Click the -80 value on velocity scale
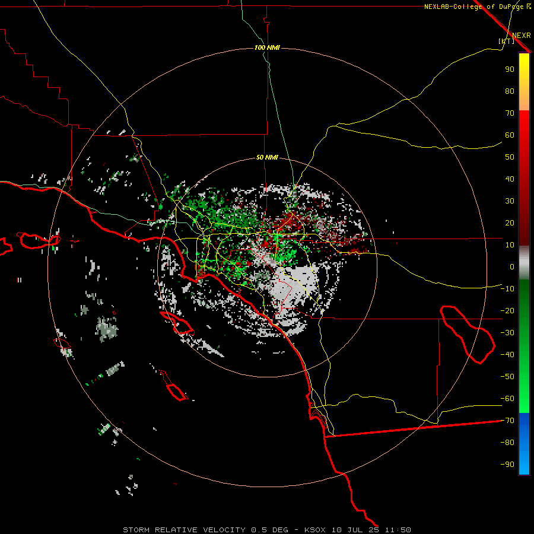 (507, 443)
